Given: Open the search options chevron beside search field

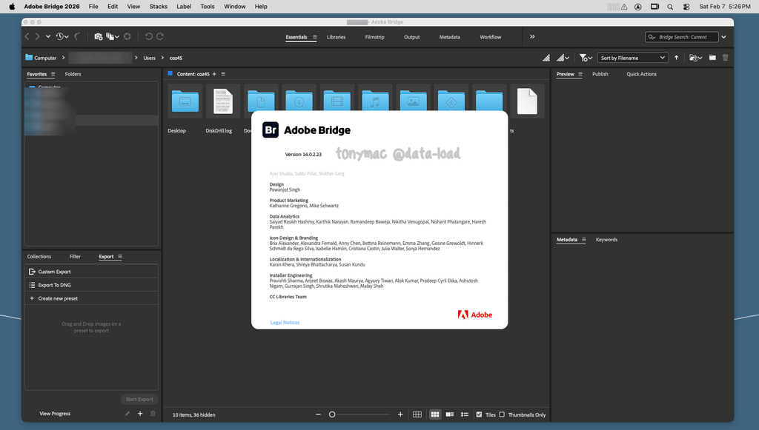Looking at the screenshot, I should click(723, 37).
